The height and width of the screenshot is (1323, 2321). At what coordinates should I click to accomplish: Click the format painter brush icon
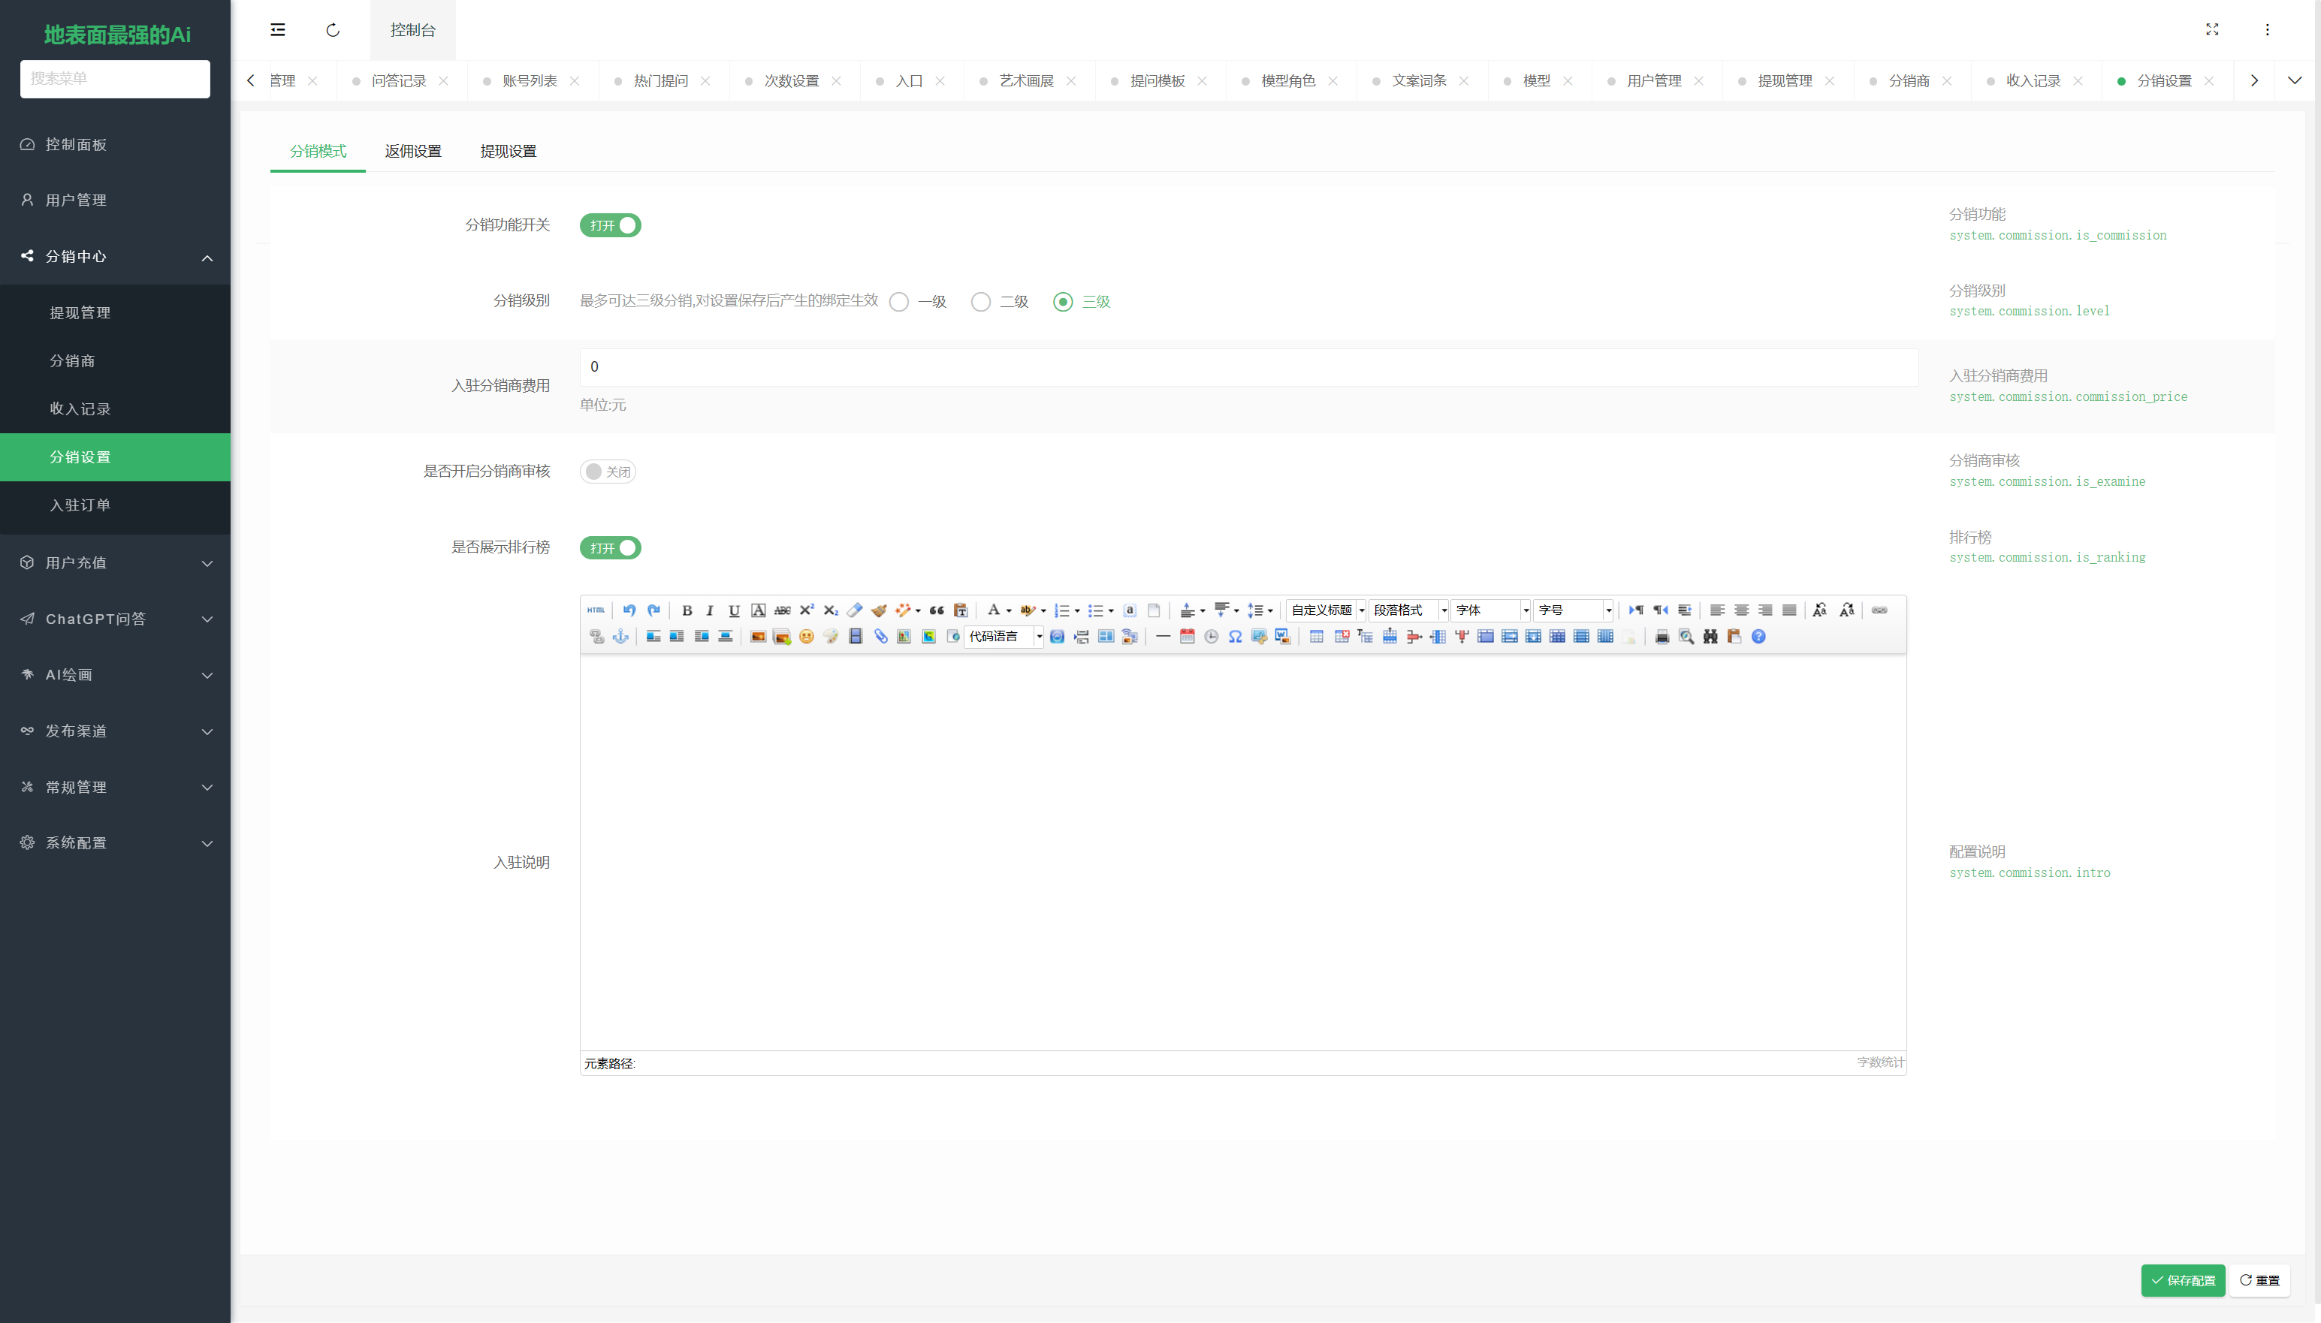pyautogui.click(x=879, y=610)
